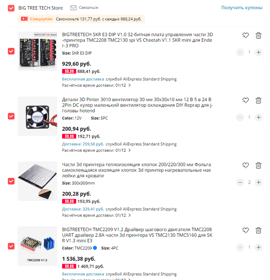270x280 pixels.
Task: Expand delivery time details for SKR board
Action: [130, 85]
